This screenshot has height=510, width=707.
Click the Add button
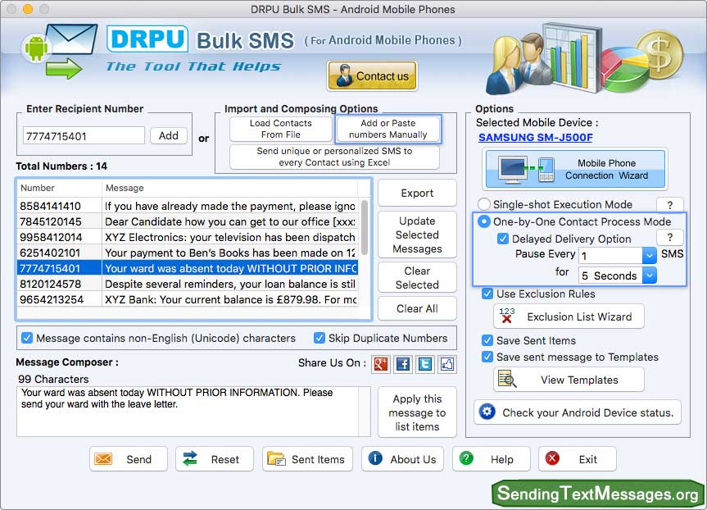click(x=168, y=135)
